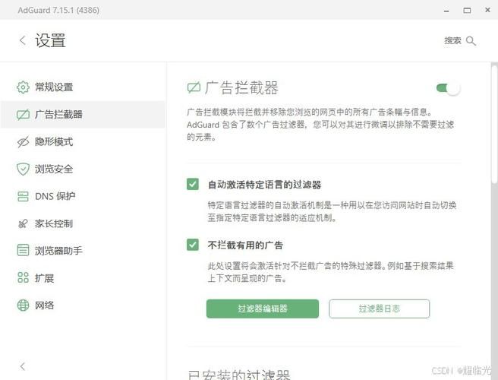498x380 pixels.
Task: Click the 搜索 search label
Action: (452, 41)
